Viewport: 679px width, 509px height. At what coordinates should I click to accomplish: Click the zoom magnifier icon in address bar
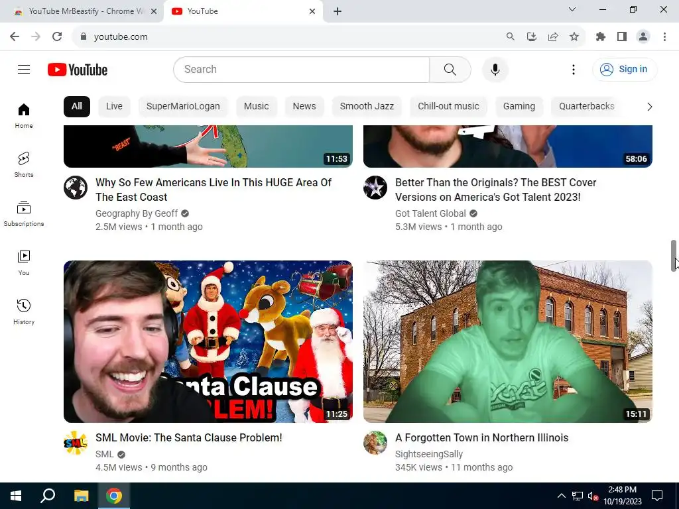(511, 36)
